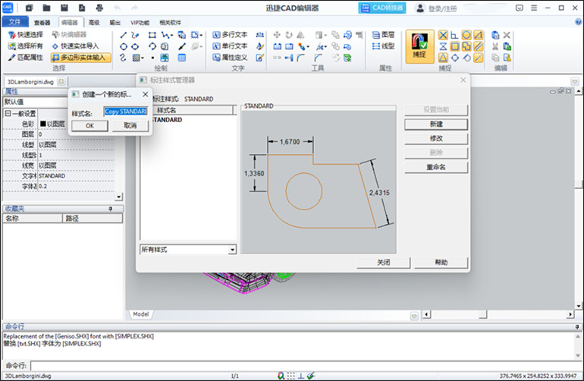This screenshot has width=584, height=381.
Task: Click 快速选择 quick select tool
Action: (26, 35)
